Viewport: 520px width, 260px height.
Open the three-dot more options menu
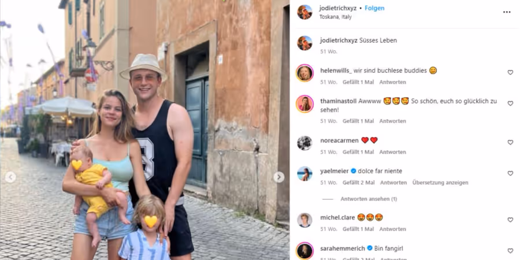click(506, 12)
